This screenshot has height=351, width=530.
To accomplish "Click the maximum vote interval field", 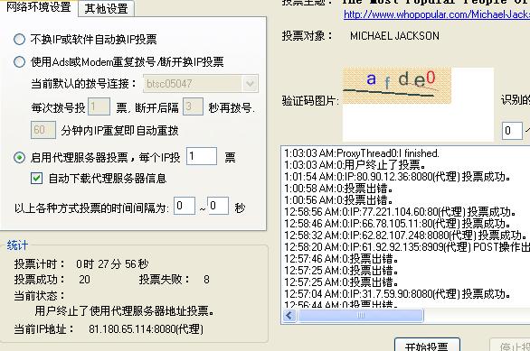I will coord(218,206).
